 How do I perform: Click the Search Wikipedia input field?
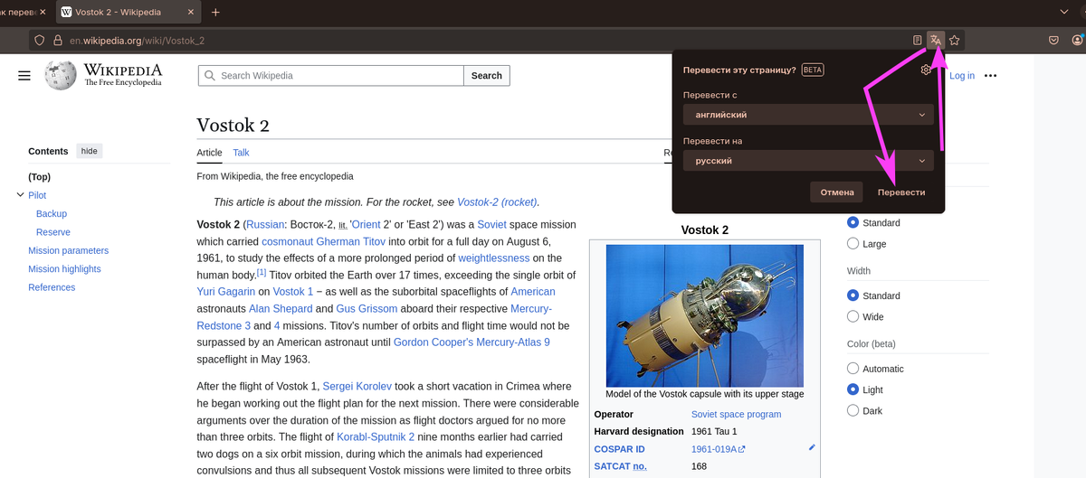(x=330, y=76)
